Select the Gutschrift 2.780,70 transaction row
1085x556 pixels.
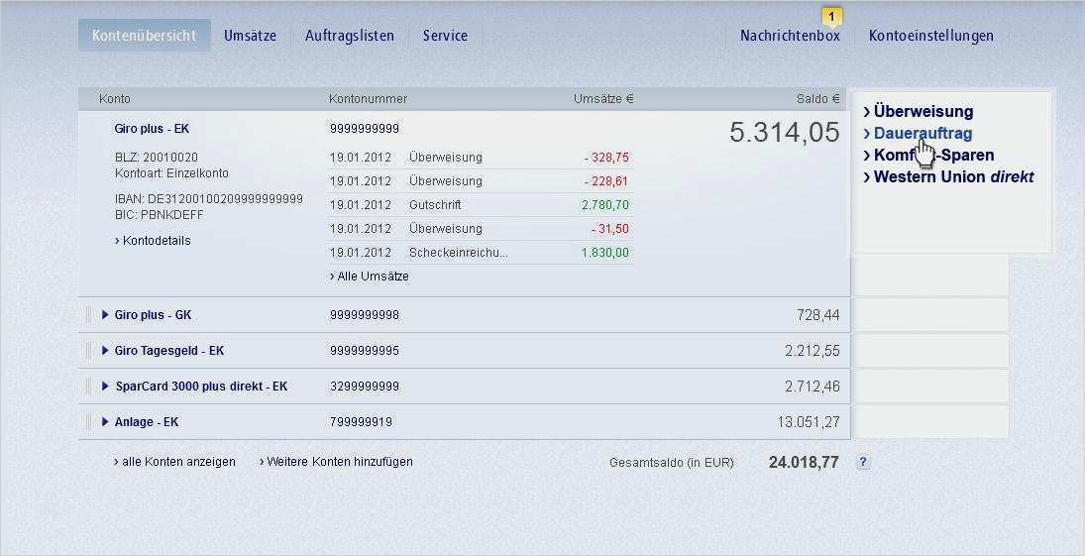pos(481,205)
